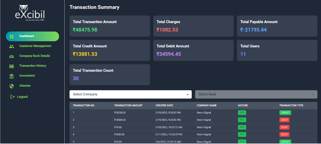Viewport: 321px width, 144px height.
Task: Click the Dashboard grid icon
Action: (12, 36)
